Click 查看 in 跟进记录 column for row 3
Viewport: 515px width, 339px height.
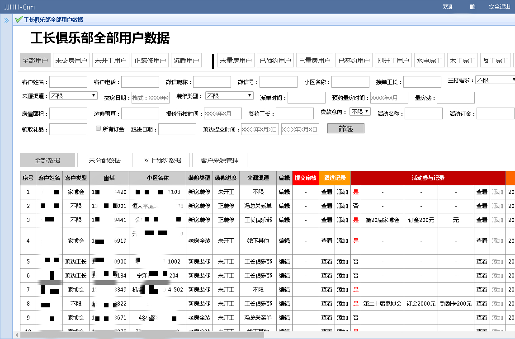(x=327, y=220)
